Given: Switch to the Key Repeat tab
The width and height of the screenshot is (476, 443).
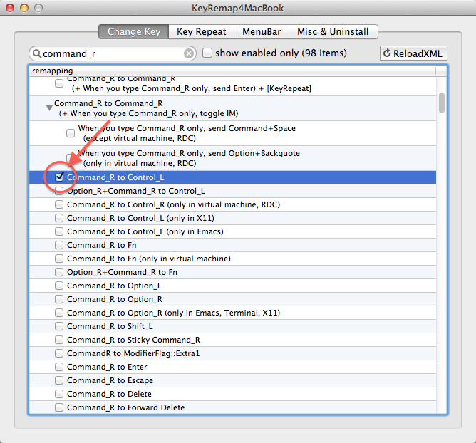Looking at the screenshot, I should [201, 31].
